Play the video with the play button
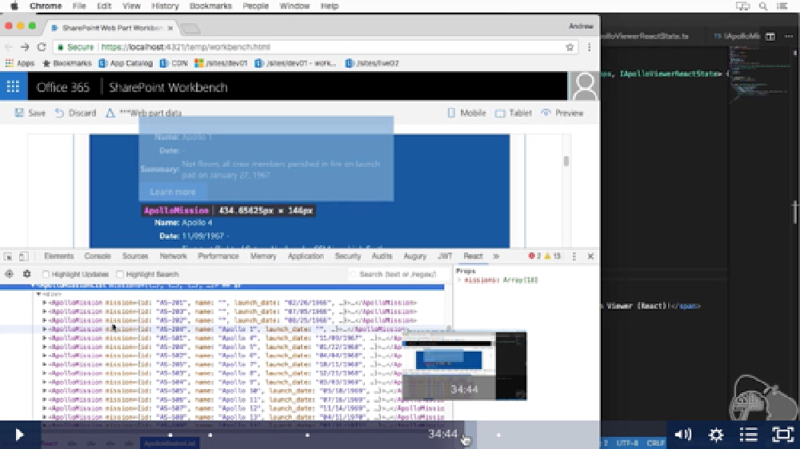Screen dimensions: 800x449 [x=19, y=435]
